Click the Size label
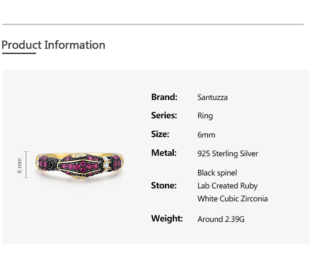312x271 pixels. coord(160,134)
